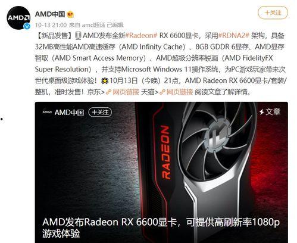Open the article titled AMD发布Radeon RX 6600显卡
The width and height of the screenshot is (297, 243).
[x=161, y=228]
